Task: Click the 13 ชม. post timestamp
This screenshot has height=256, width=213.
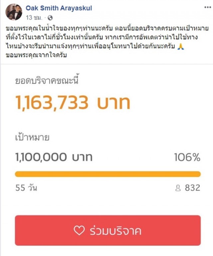Action: [x=34, y=18]
